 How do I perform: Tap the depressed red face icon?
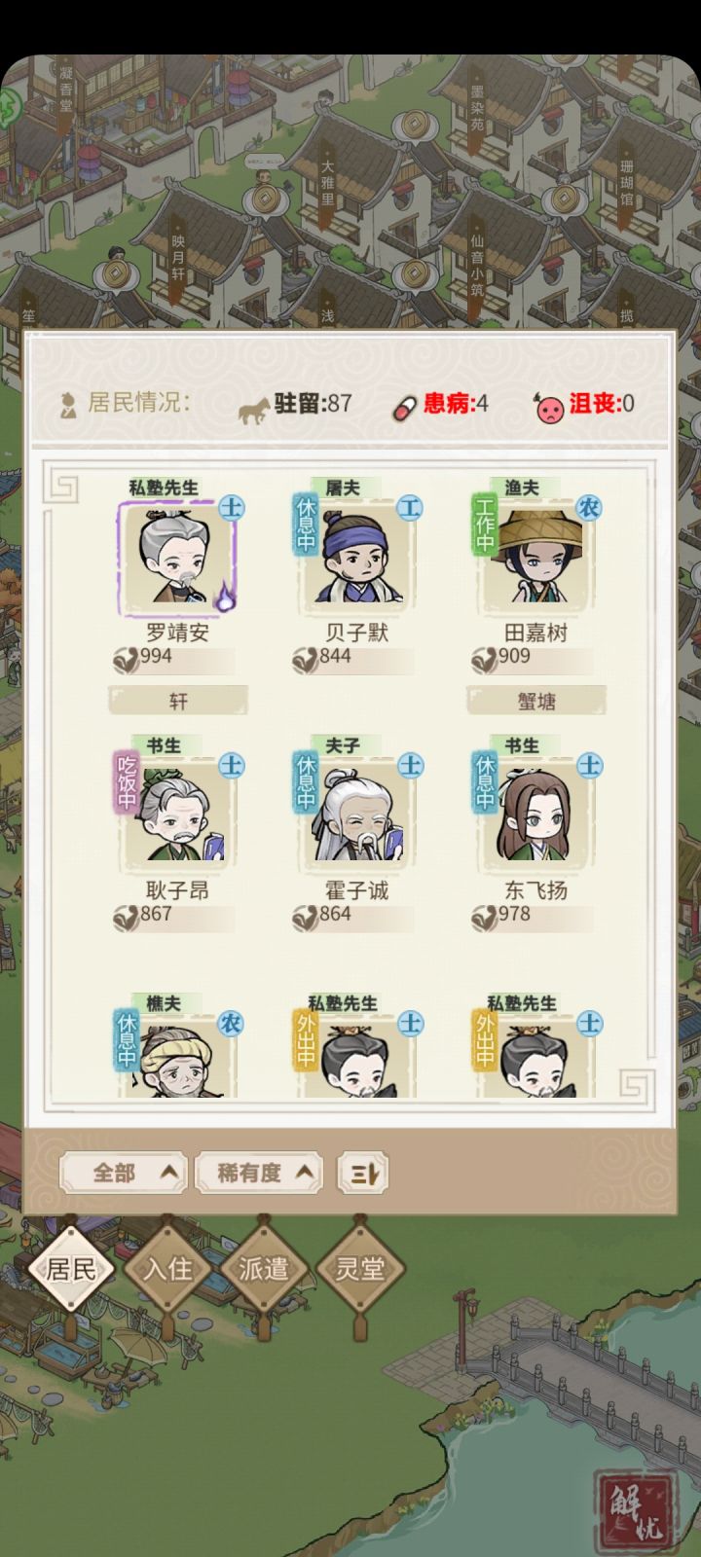tap(549, 407)
